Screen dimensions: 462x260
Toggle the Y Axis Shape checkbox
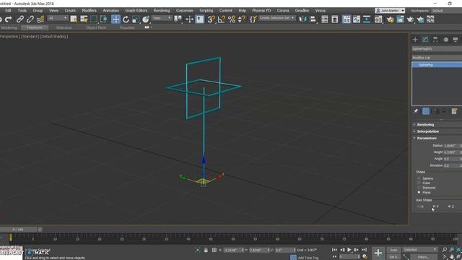pos(434,207)
